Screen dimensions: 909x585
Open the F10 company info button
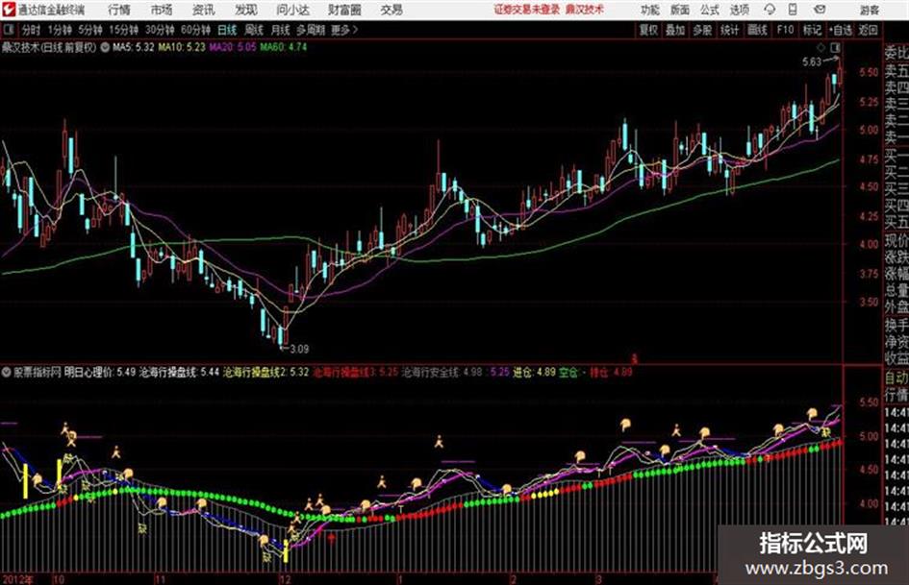coord(785,30)
